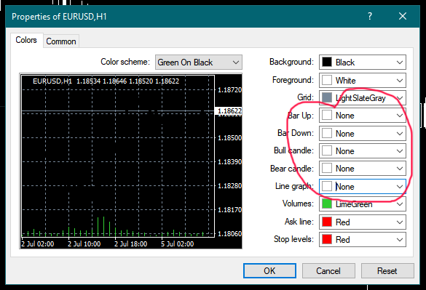Click the 'Color scheme:' label
Image resolution: width=426 pixels, height=290 pixels.
[x=125, y=62]
